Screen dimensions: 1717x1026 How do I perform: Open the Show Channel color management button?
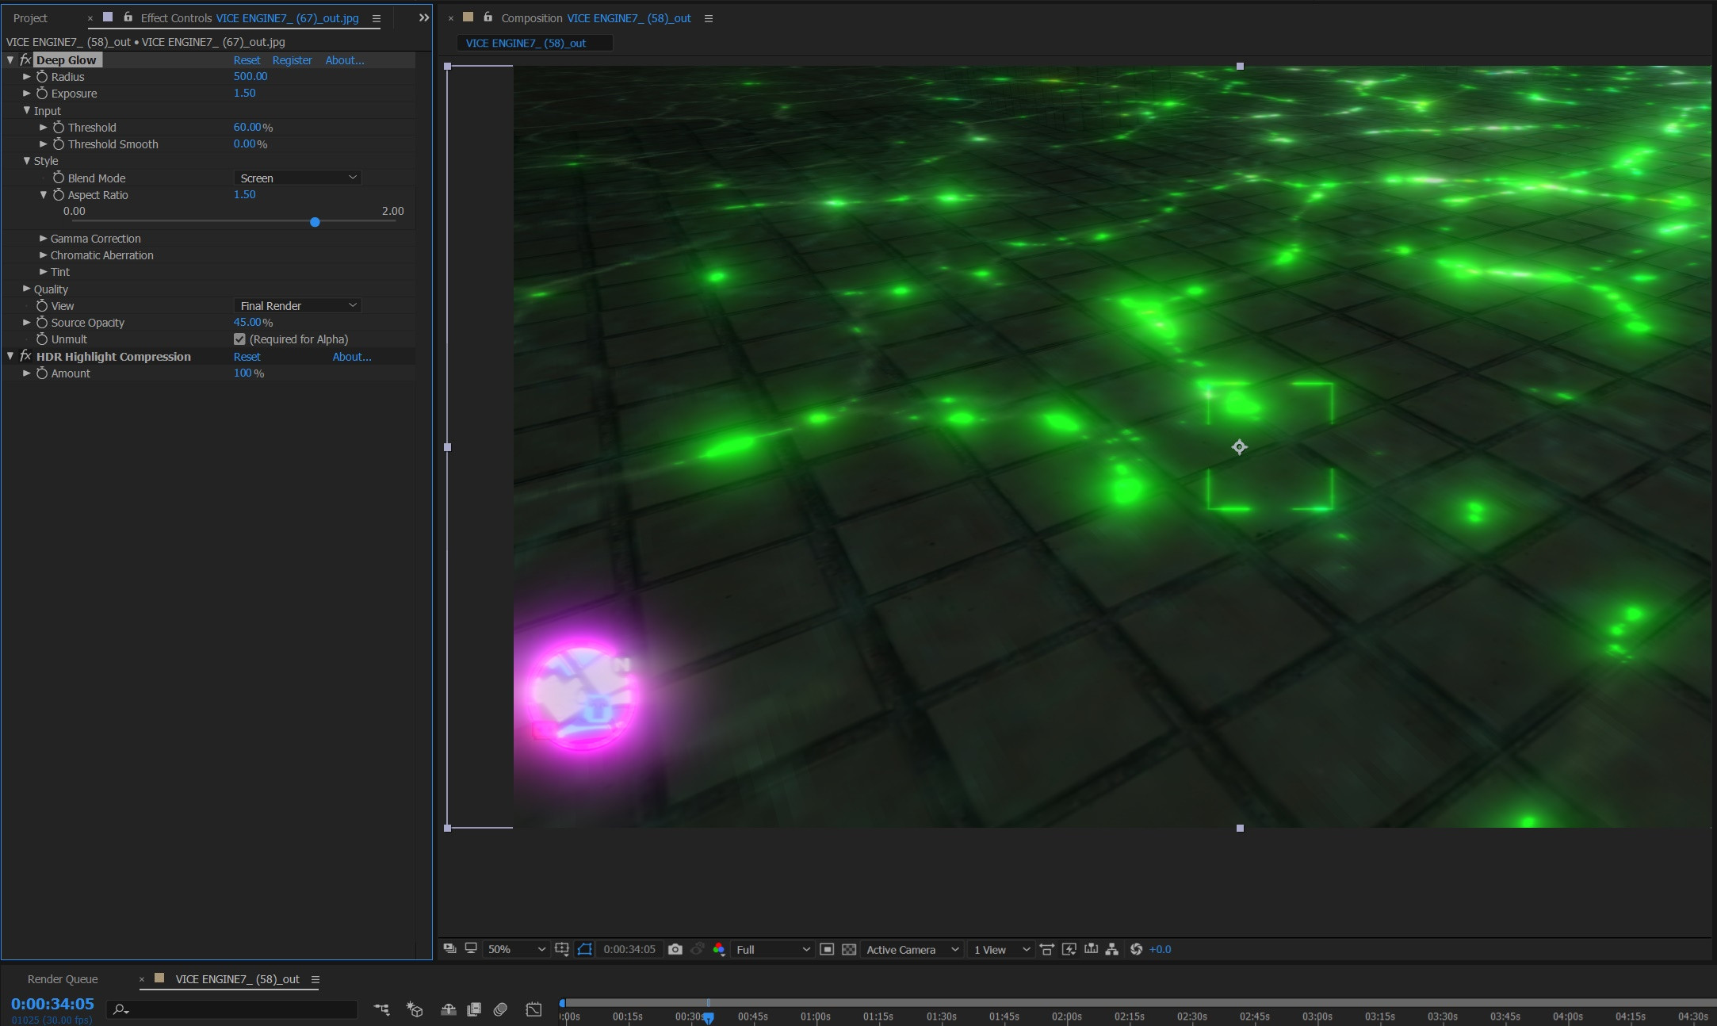tap(719, 949)
